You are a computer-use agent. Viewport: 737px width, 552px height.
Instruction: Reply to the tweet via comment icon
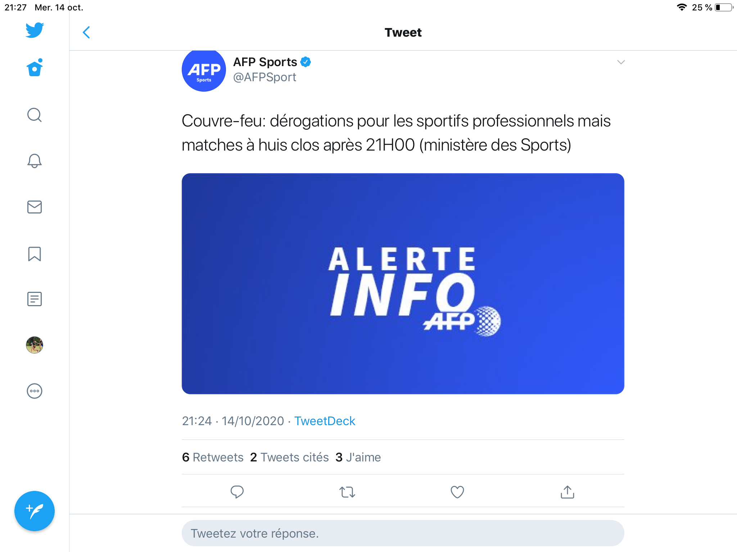237,492
